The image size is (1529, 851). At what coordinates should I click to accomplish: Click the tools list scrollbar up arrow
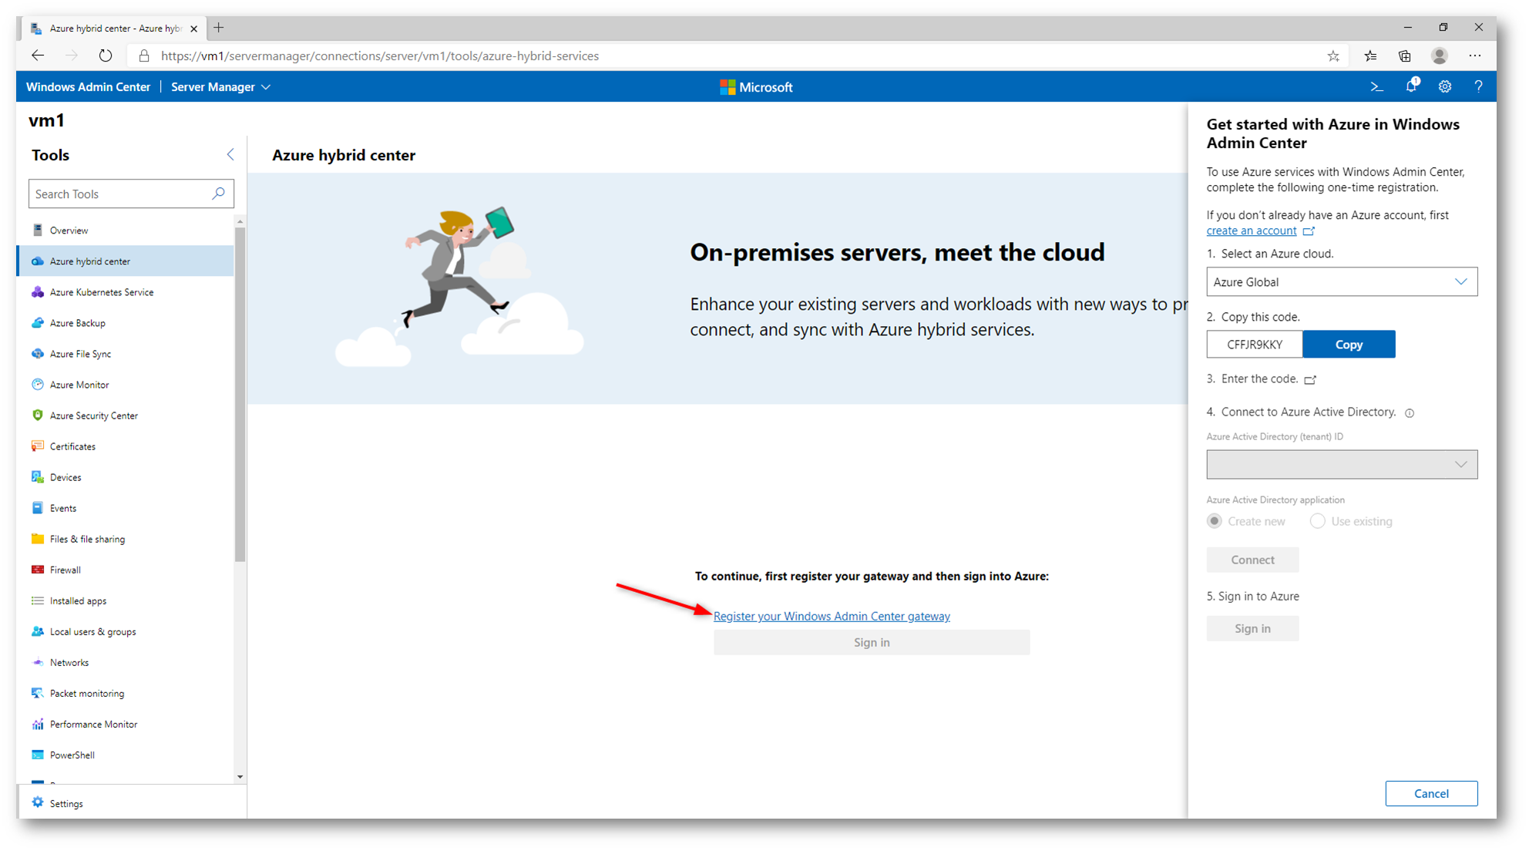[x=240, y=221]
